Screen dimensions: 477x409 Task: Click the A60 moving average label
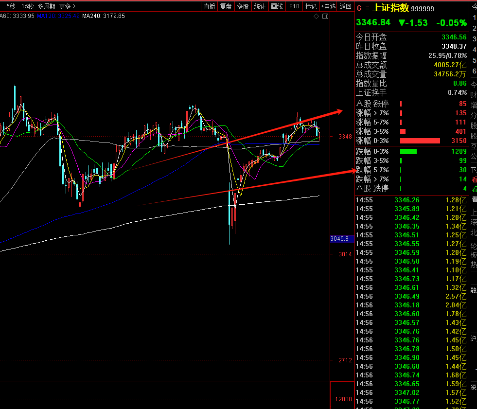(x=17, y=16)
